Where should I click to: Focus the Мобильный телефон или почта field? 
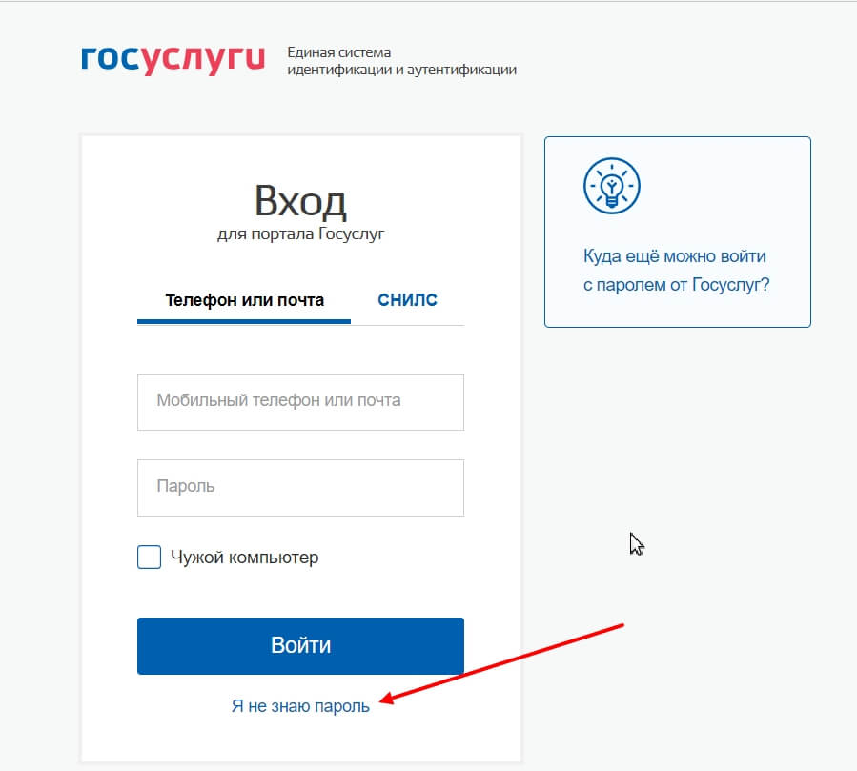300,402
